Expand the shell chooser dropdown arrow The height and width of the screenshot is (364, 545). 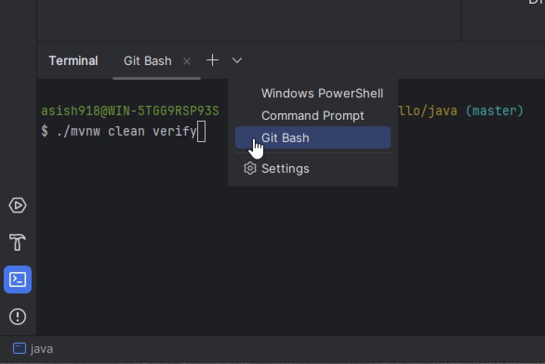pos(237,61)
